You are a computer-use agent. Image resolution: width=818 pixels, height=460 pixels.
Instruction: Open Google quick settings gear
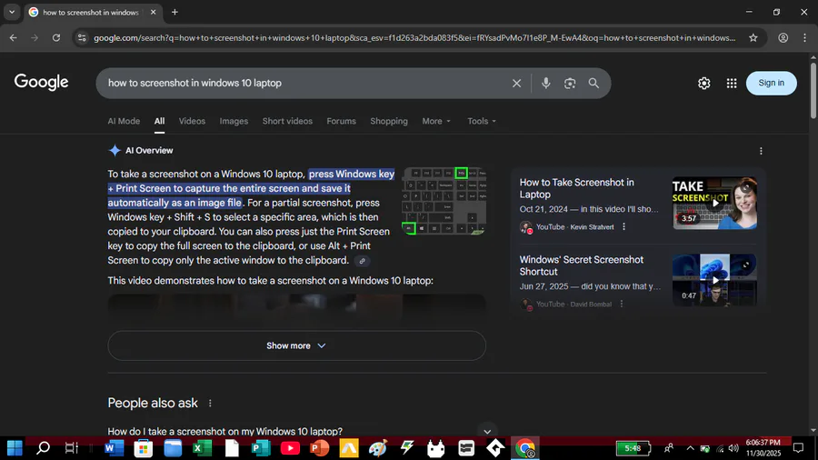pos(703,83)
